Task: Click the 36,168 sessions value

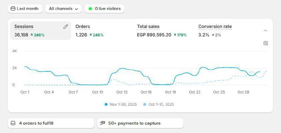Action: click(x=21, y=35)
